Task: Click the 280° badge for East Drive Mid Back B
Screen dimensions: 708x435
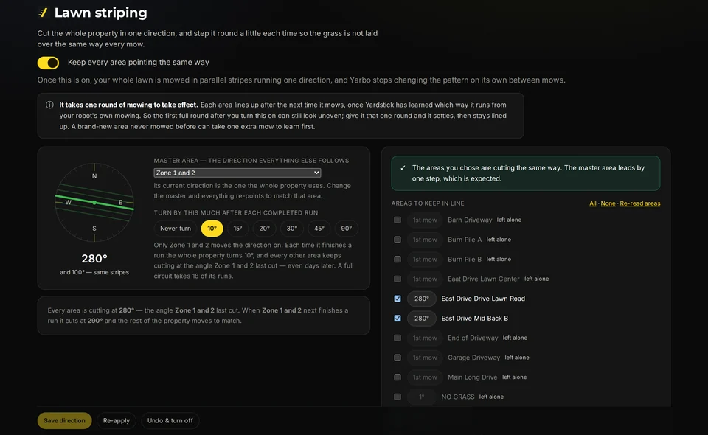Action: pyautogui.click(x=422, y=319)
